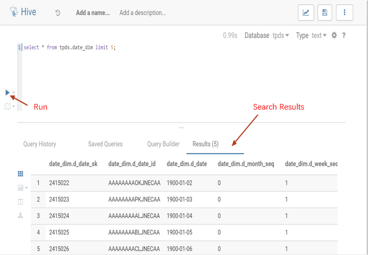Open the chart view in header
Image resolution: width=368 pixels, height=255 pixels.
click(306, 13)
